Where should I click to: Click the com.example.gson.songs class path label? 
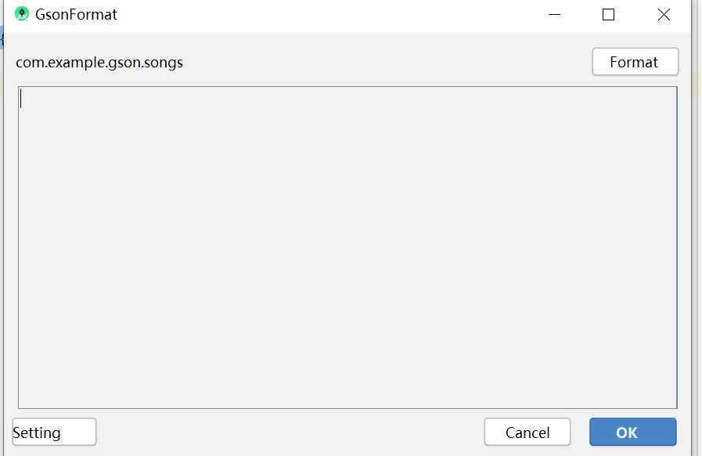point(99,62)
